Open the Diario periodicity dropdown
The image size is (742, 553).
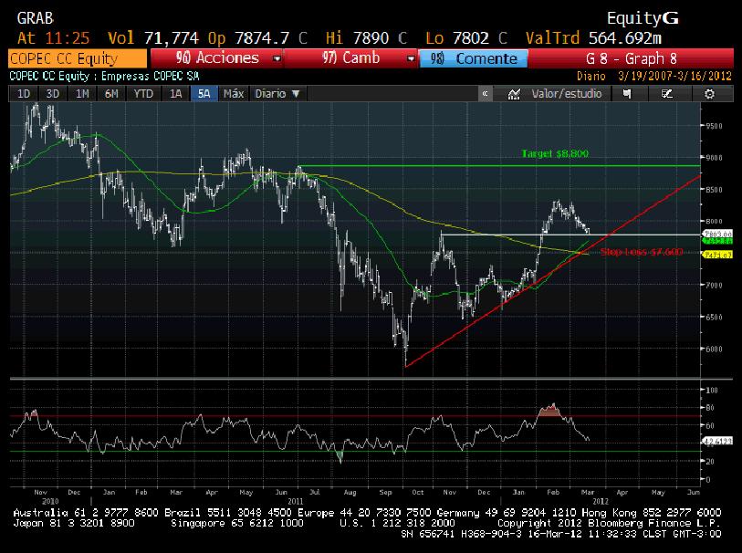tap(277, 94)
